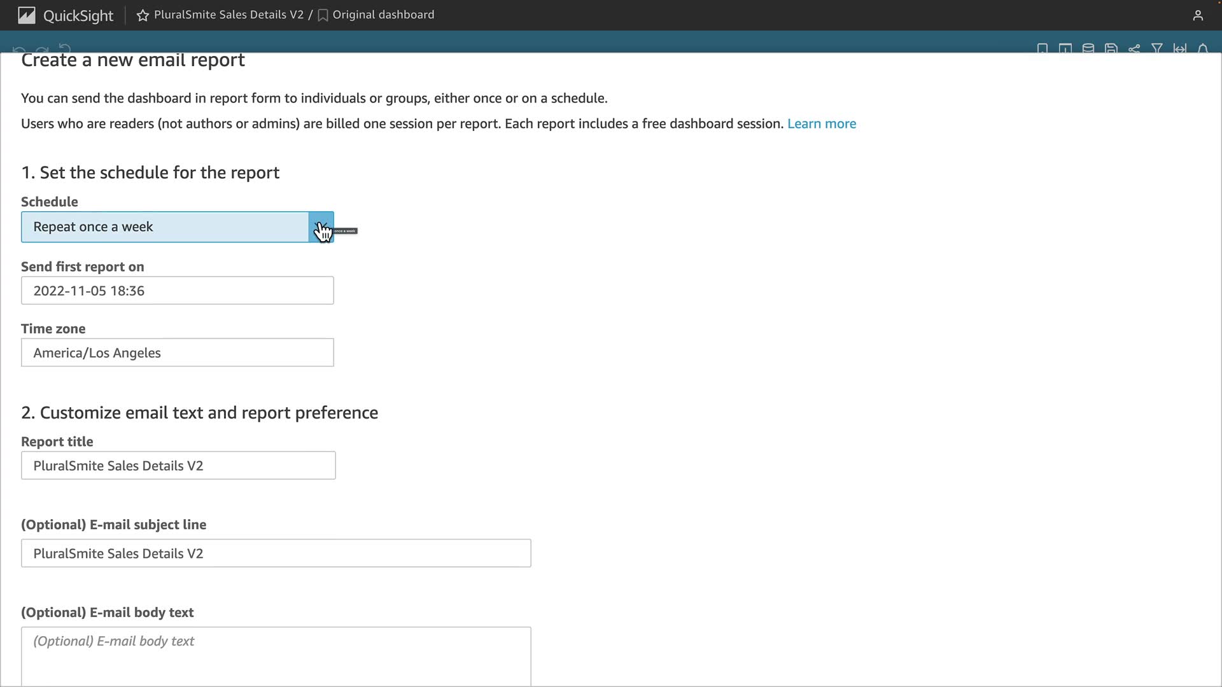Viewport: 1222px width, 687px height.
Task: Click the Report title input field
Action: tap(178, 466)
